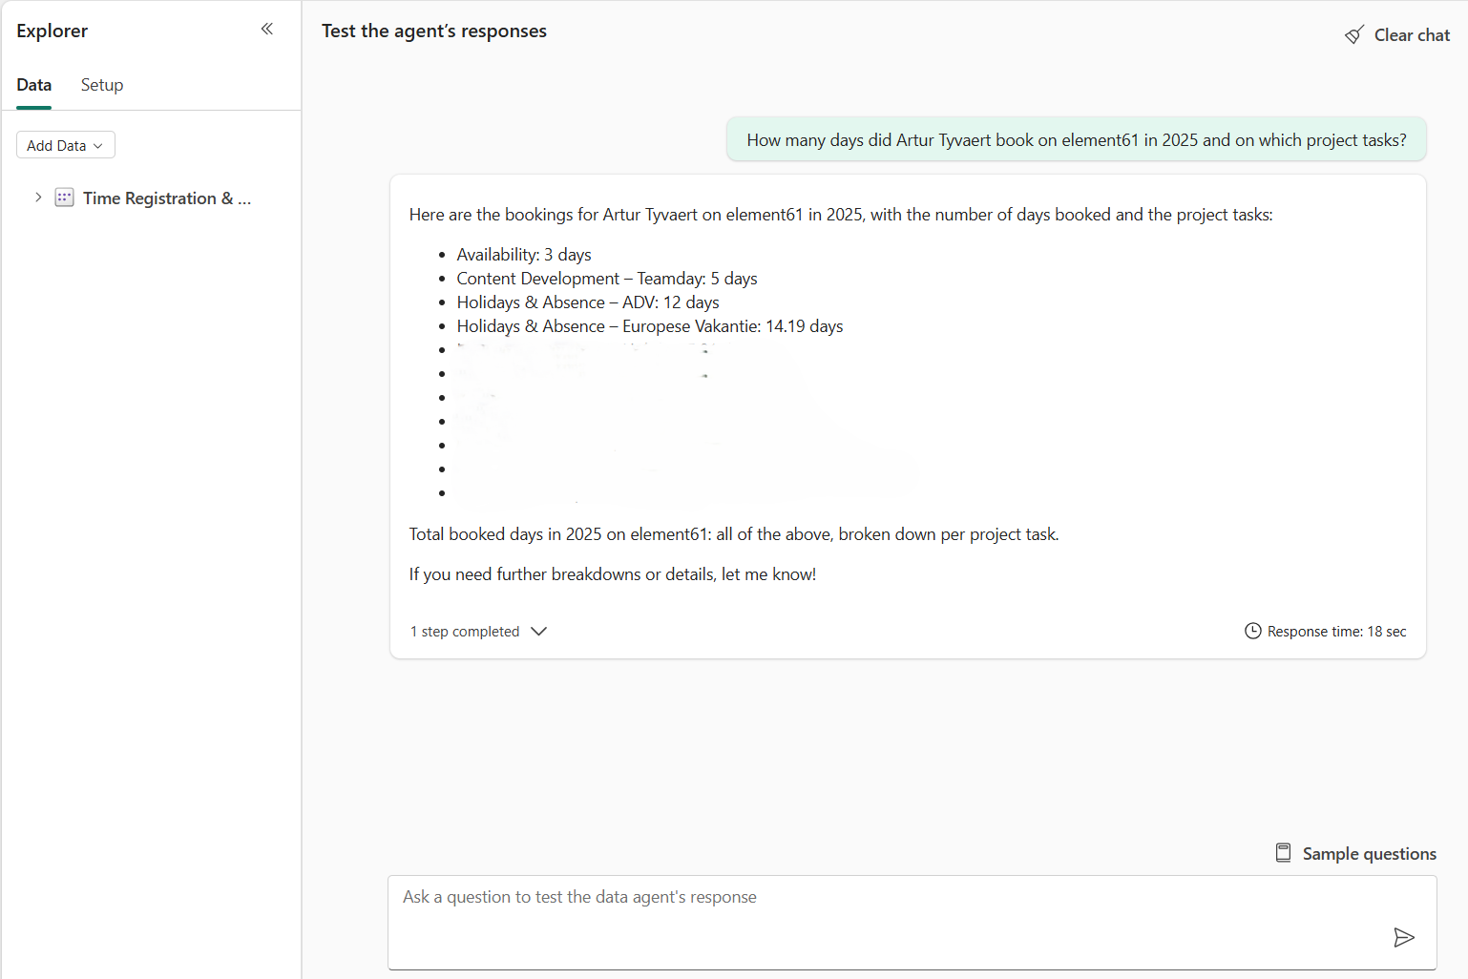Screen dimensions: 1468x979
Task: Click the user's question bubble about Artur Tyvaert
Action: pyautogui.click(x=1076, y=139)
